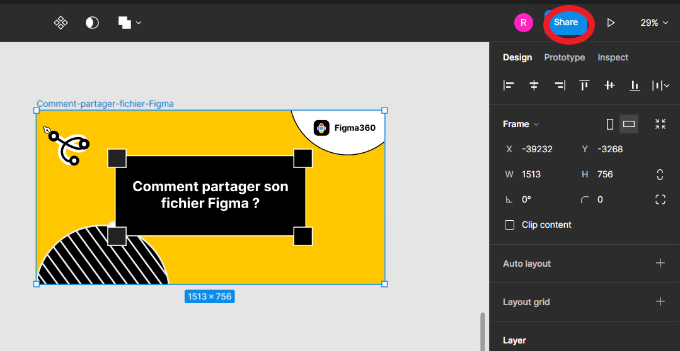
Task: Click the Boolean groups union icon
Action: [x=124, y=23]
